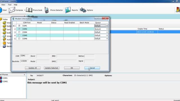Image resolution: width=180 pixels, height=101 pixels.
Task: Expand the Compose dropdown arrow
Action: [x=24, y=10]
